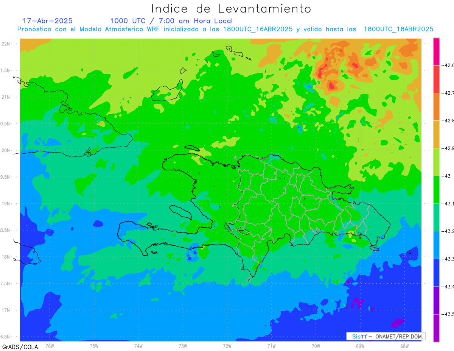Screen dimensions: 454x351
Task: Select the purple swatch between -43.4 and -43.5
Action: click(436, 300)
